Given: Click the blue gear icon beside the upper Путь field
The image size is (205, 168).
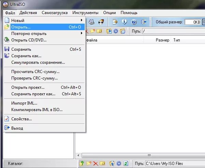Looking at the screenshot, I should [116, 31].
